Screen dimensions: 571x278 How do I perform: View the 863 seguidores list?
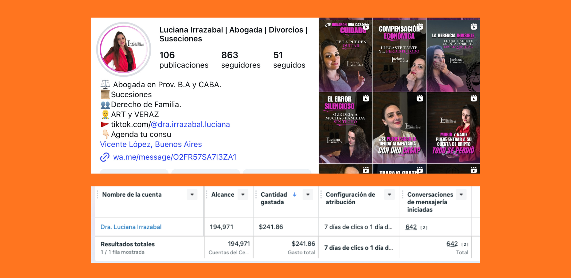point(241,60)
